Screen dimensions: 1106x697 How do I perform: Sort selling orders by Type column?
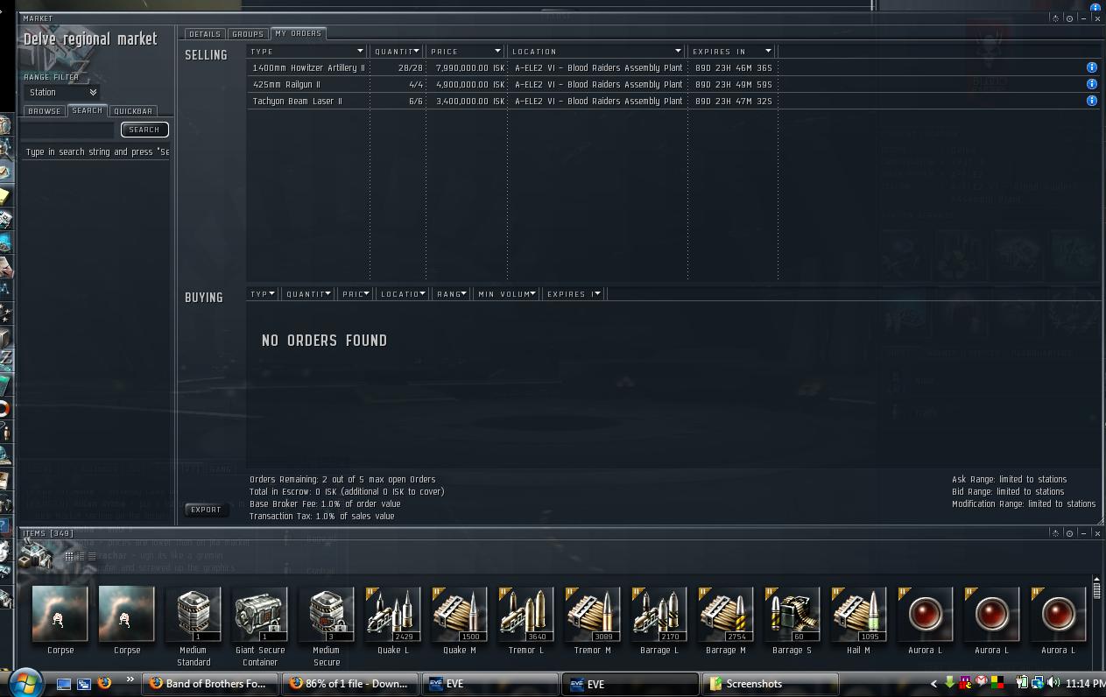coord(306,51)
